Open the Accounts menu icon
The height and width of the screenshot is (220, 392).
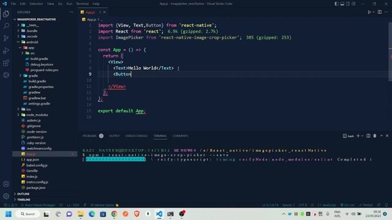click(x=6, y=184)
